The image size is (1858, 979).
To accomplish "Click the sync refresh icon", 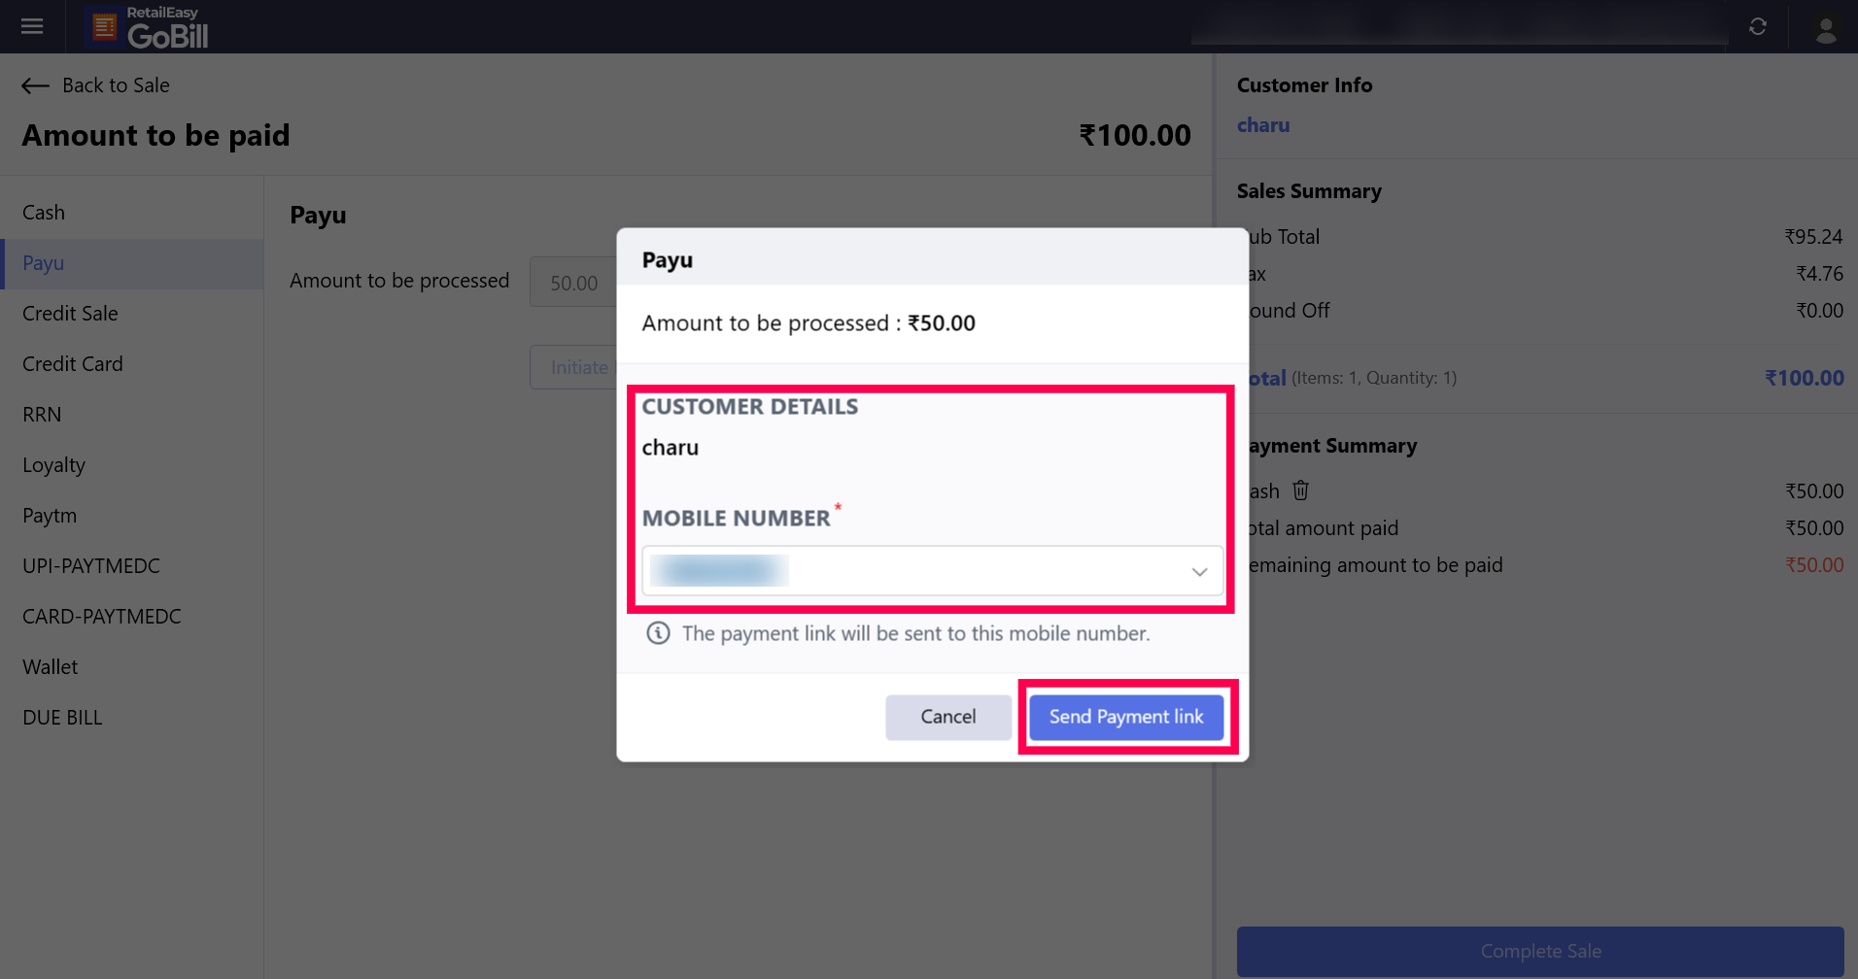I will (1757, 26).
